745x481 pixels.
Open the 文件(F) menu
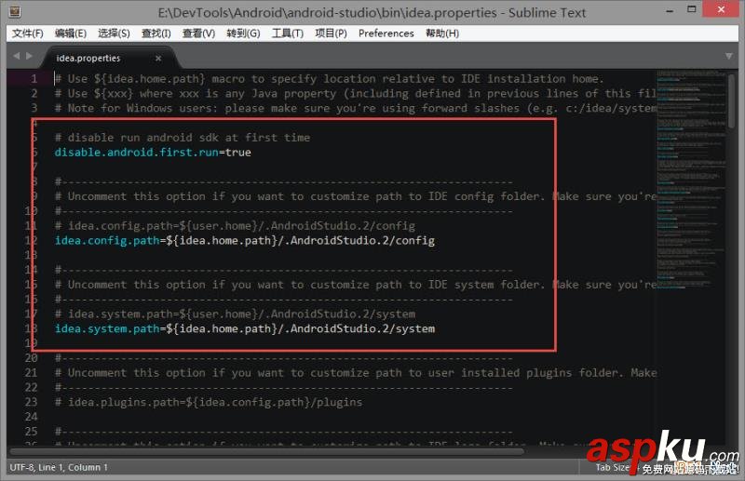[28, 33]
